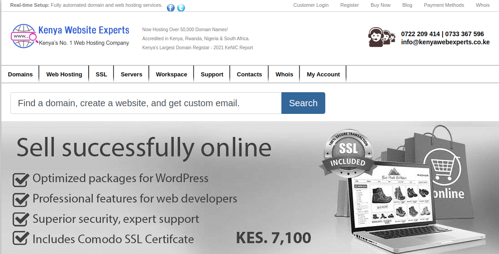
Task: Click the blue Search button
Action: (x=303, y=103)
